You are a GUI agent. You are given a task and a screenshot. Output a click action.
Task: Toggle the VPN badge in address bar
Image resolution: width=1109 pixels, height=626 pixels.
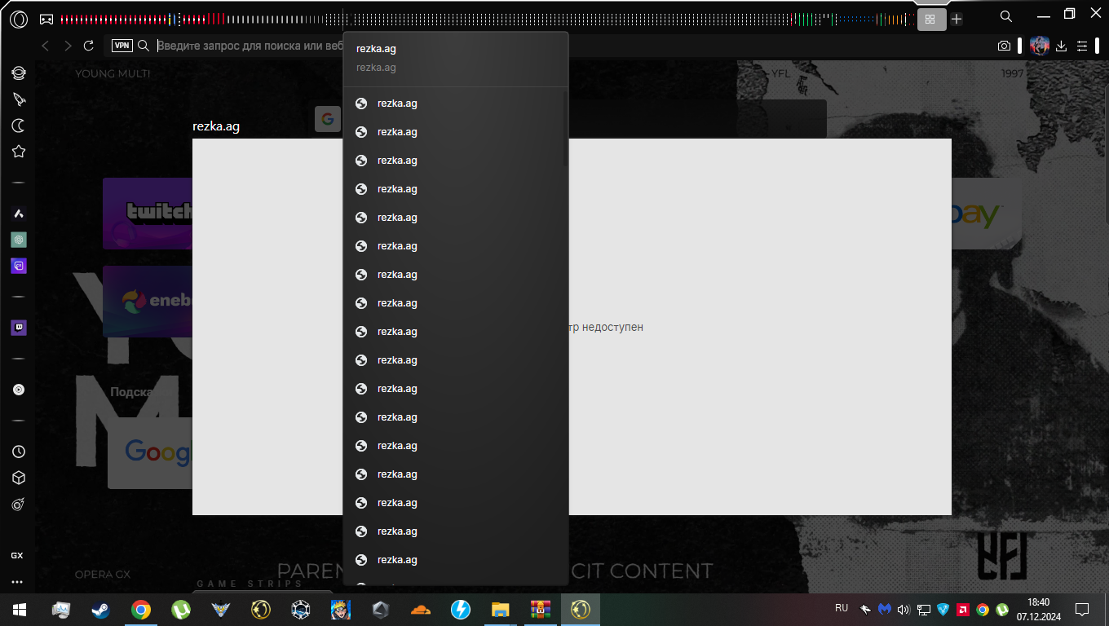[122, 46]
